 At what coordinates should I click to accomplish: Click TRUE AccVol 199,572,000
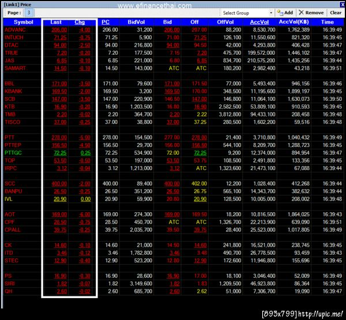click(x=261, y=53)
